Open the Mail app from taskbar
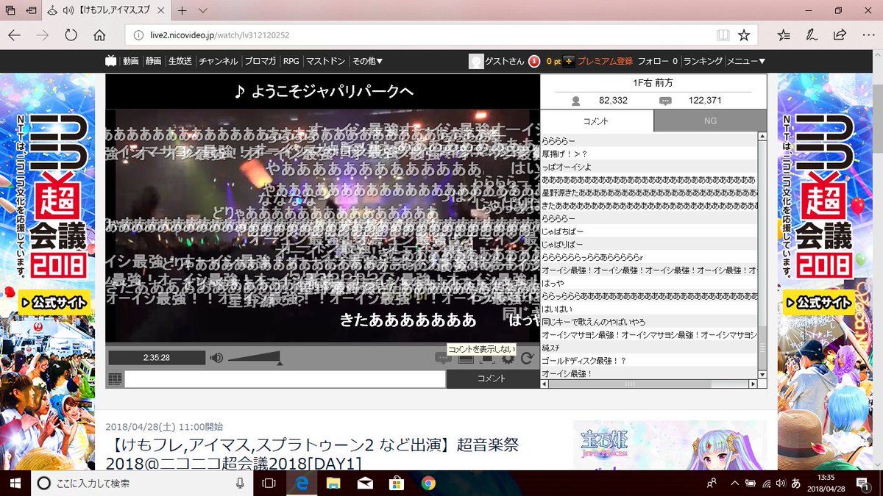883x496 pixels. pyautogui.click(x=365, y=483)
